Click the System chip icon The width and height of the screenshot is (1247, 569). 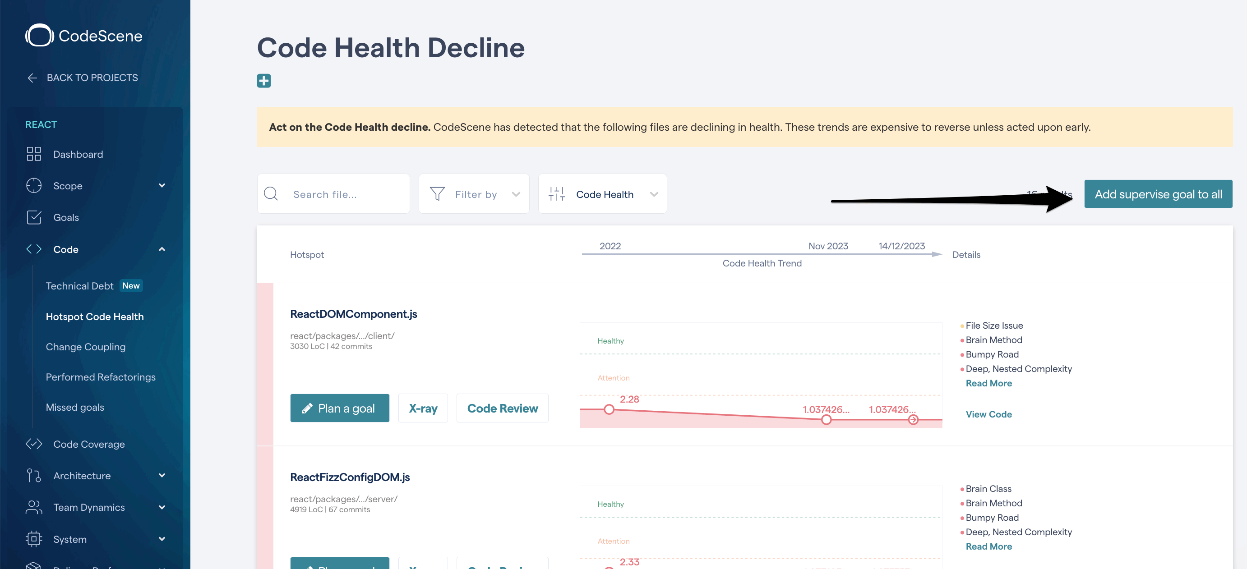point(34,538)
